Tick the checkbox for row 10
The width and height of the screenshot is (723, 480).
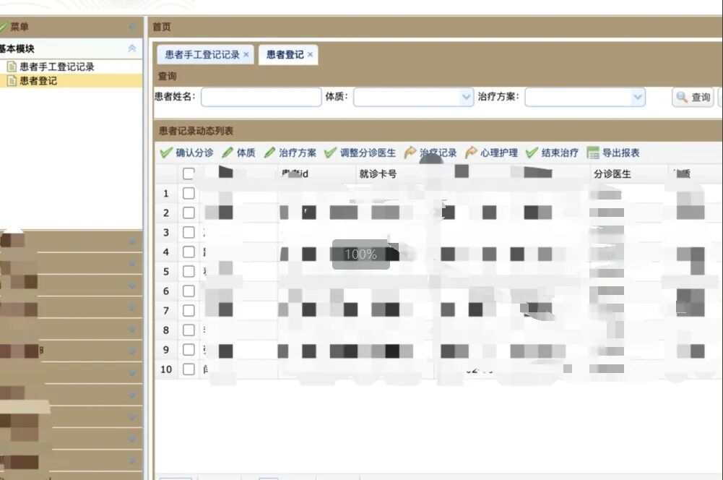pyautogui.click(x=189, y=369)
